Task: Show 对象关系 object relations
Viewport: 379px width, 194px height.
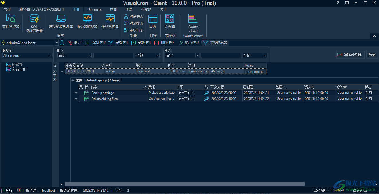Action: [134, 17]
